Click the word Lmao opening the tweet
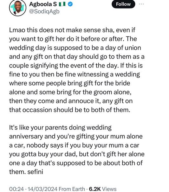This screenshot has height=192, width=169. pos(17,30)
